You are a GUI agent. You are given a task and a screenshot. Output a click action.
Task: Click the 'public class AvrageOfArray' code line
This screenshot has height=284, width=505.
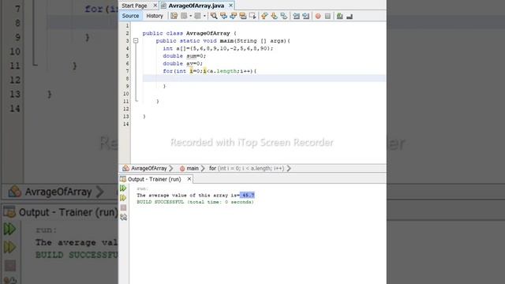click(x=189, y=33)
